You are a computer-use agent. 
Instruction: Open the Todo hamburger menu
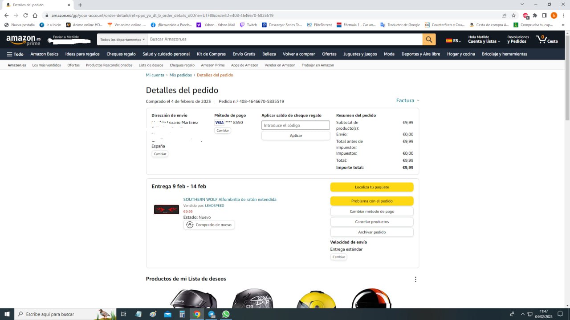pyautogui.click(x=15, y=54)
